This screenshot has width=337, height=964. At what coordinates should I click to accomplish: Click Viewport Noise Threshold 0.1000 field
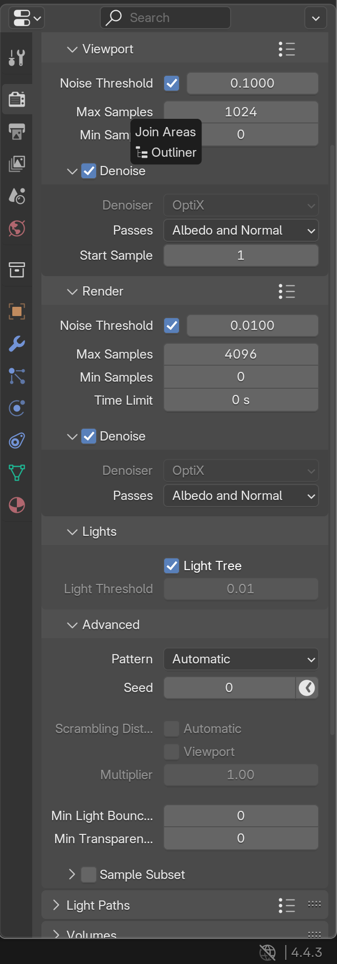253,83
